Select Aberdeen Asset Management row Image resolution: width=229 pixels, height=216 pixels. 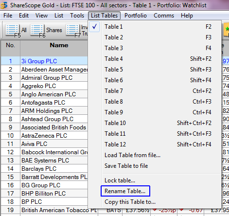[x=44, y=70]
